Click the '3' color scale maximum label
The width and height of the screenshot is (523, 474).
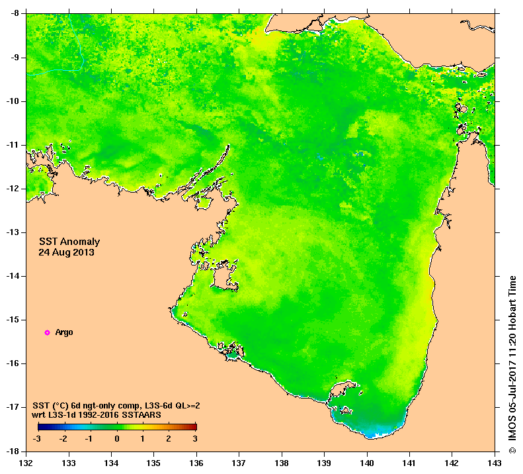pyautogui.click(x=195, y=439)
